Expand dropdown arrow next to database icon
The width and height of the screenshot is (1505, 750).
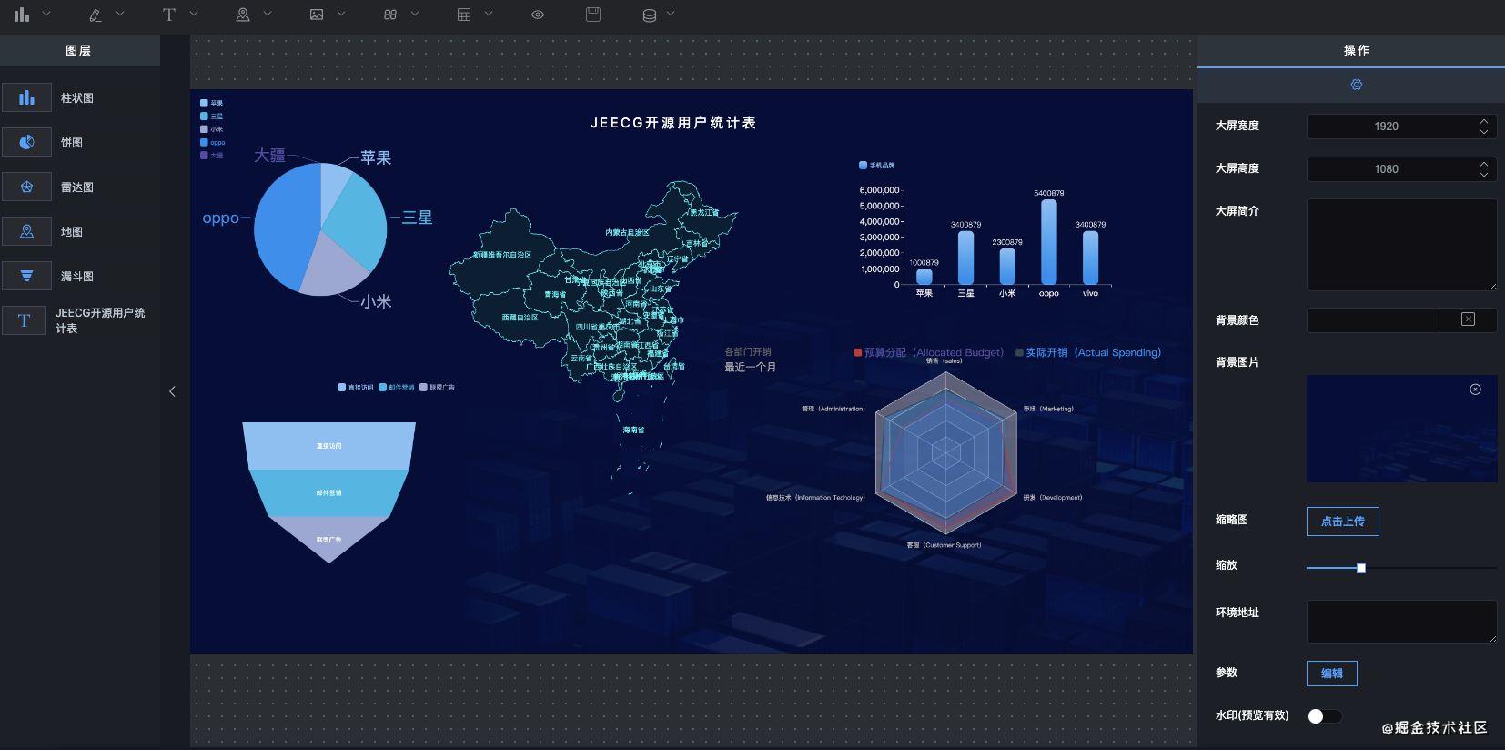(x=671, y=14)
